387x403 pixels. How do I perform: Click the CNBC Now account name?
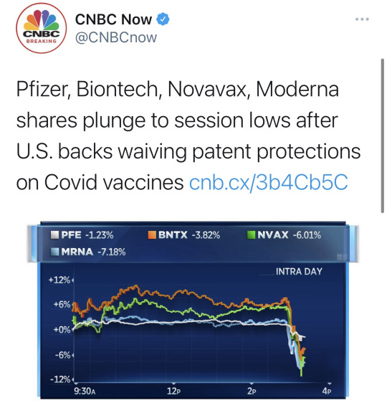pyautogui.click(x=113, y=19)
